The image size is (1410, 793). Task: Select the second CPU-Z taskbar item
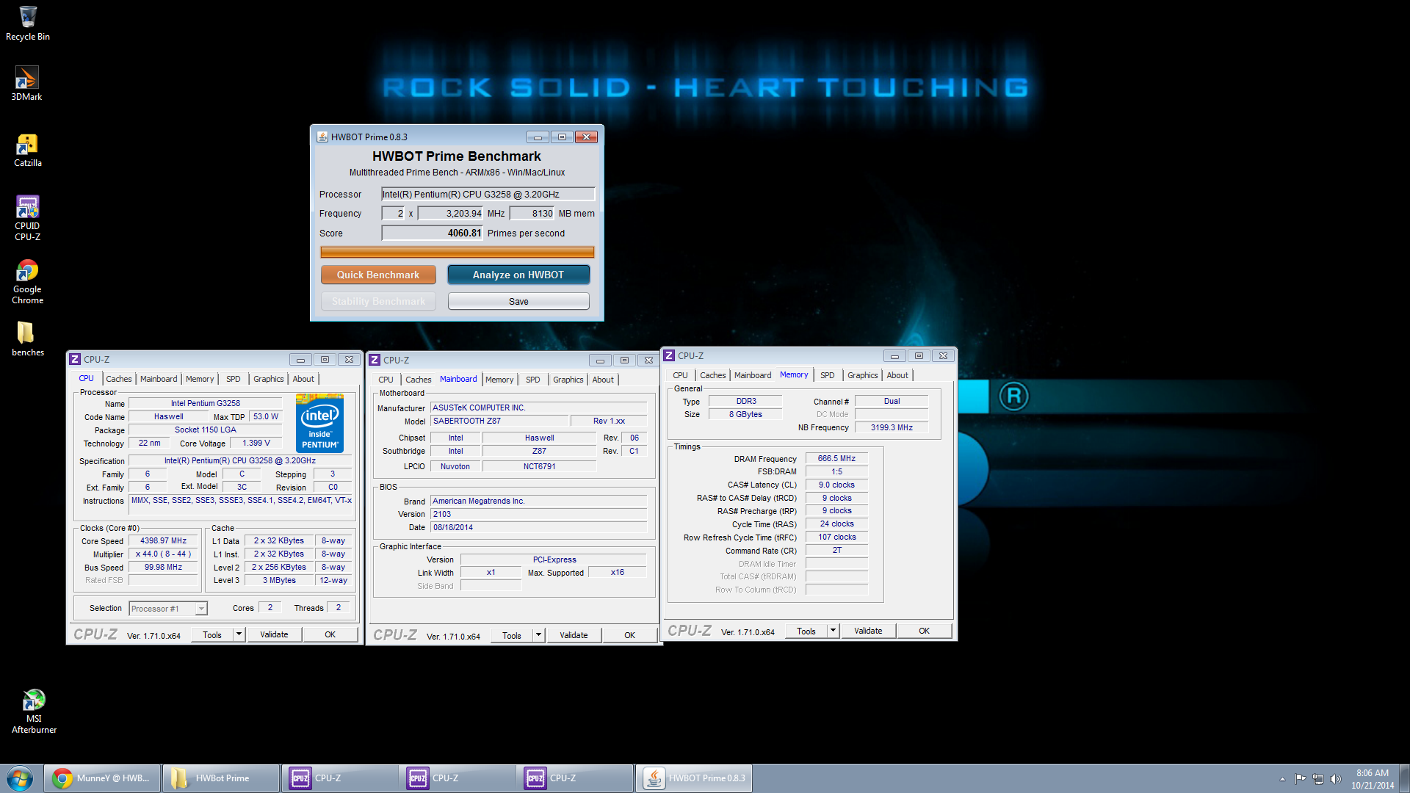(x=458, y=778)
